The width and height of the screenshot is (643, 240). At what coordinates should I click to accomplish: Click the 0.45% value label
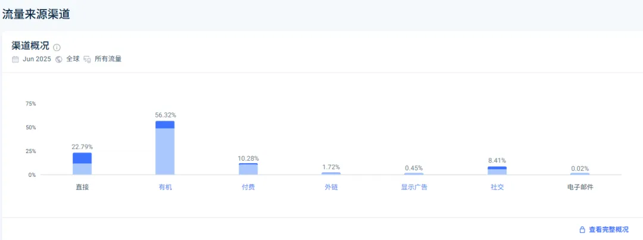click(x=414, y=168)
